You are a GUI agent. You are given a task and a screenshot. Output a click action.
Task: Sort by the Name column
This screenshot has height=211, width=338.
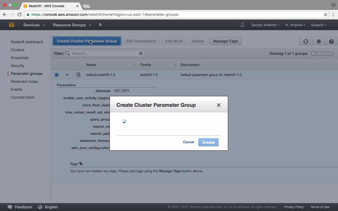(111, 65)
